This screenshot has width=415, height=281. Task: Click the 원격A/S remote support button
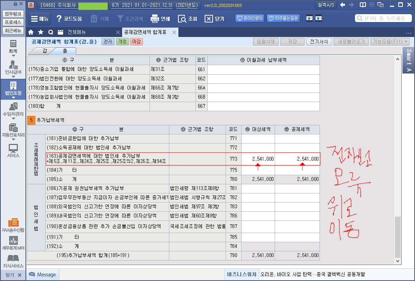[x=326, y=5]
